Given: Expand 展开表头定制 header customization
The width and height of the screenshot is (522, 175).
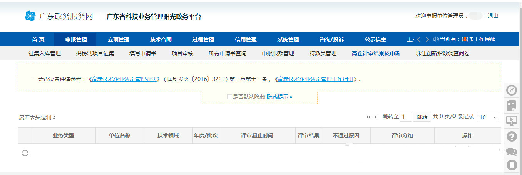Looking at the screenshot, I should point(37,117).
